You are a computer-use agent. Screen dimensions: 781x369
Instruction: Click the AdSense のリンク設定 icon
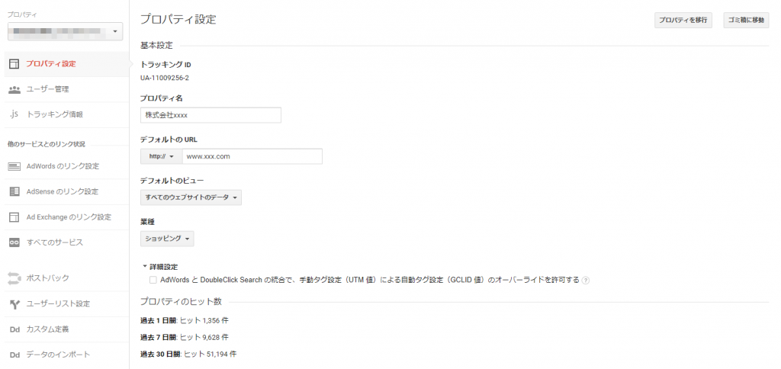(x=14, y=191)
